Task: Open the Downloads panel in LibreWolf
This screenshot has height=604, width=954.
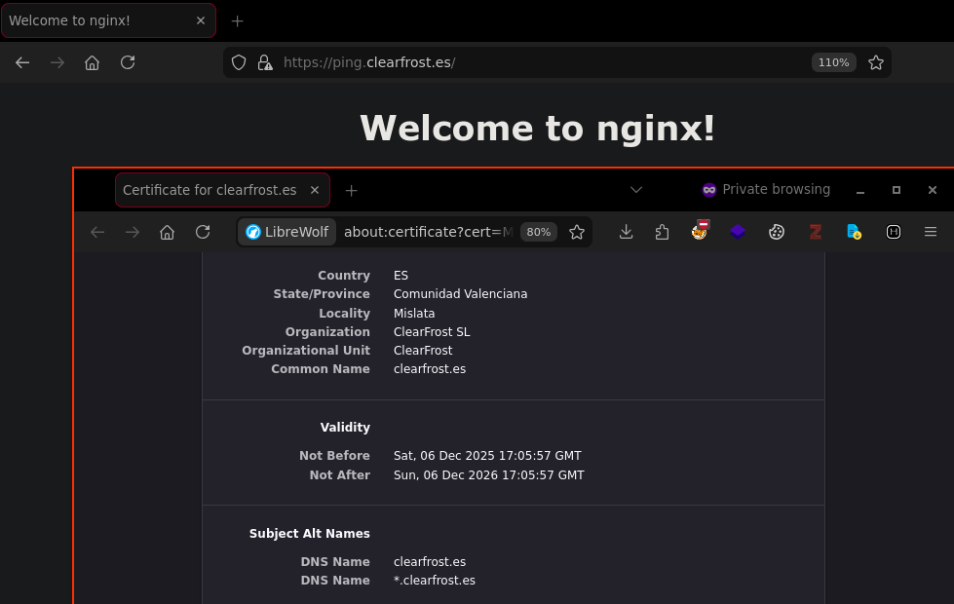Action: [x=627, y=232]
